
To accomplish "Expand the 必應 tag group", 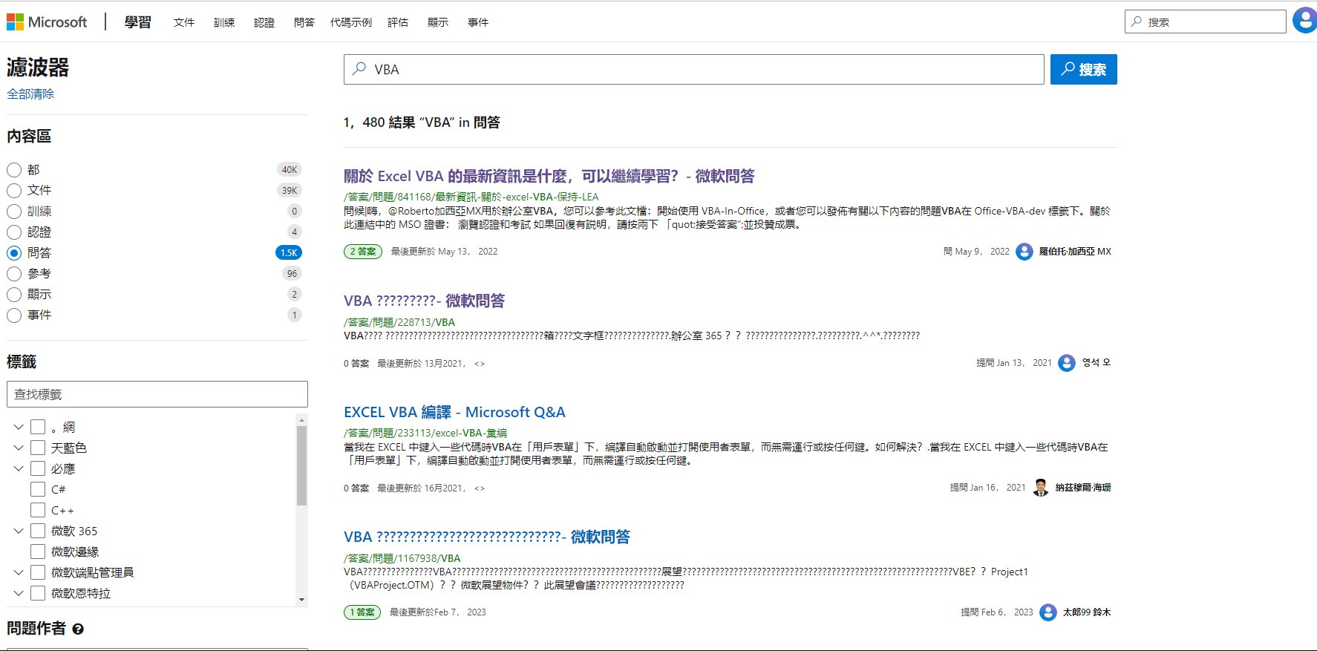I will tap(19, 468).
